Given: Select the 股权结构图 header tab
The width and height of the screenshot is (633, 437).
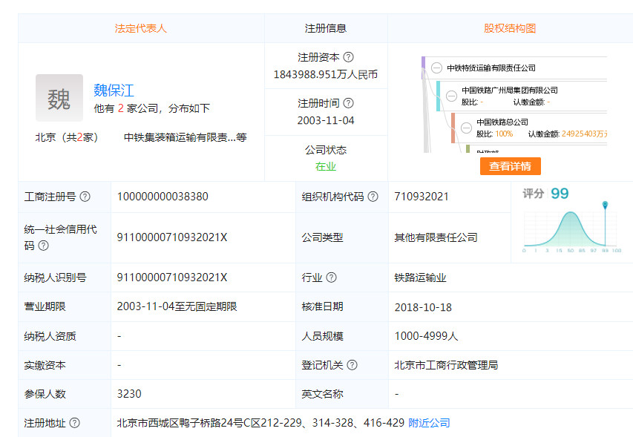Looking at the screenshot, I should [x=510, y=28].
